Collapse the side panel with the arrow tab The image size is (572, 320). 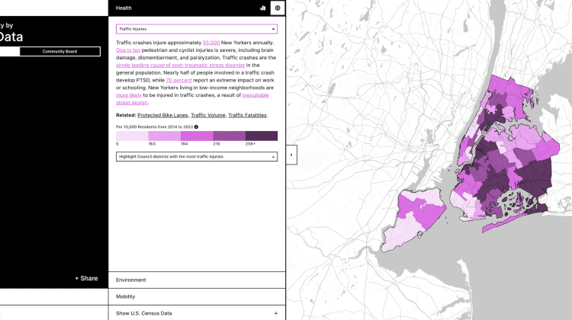pyautogui.click(x=291, y=155)
